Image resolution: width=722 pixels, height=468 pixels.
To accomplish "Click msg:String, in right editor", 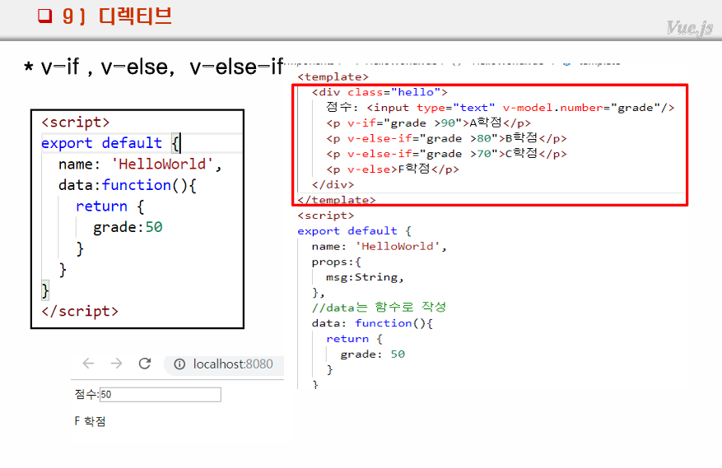I will 366,277.
